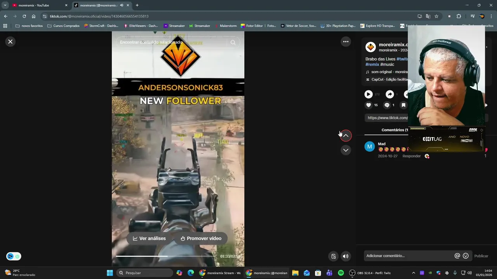Click the share arrow icon
This screenshot has width=497, height=279.
(x=390, y=94)
